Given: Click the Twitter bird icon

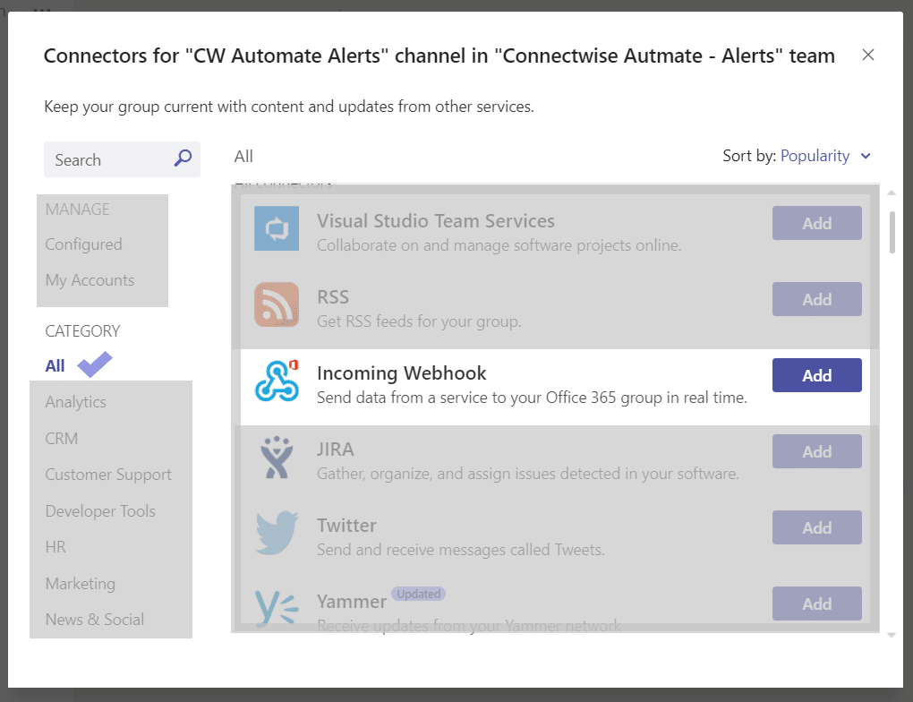Looking at the screenshot, I should click(x=277, y=533).
